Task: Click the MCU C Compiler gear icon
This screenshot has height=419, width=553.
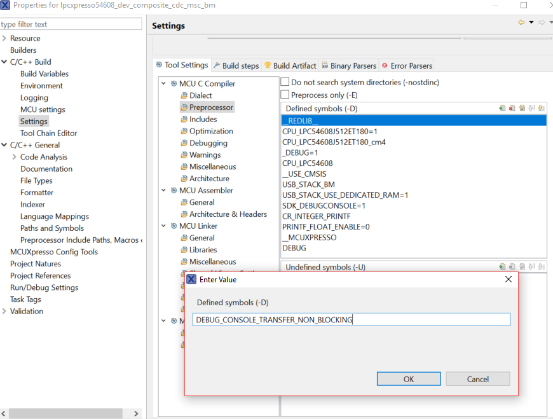Action: coord(174,83)
